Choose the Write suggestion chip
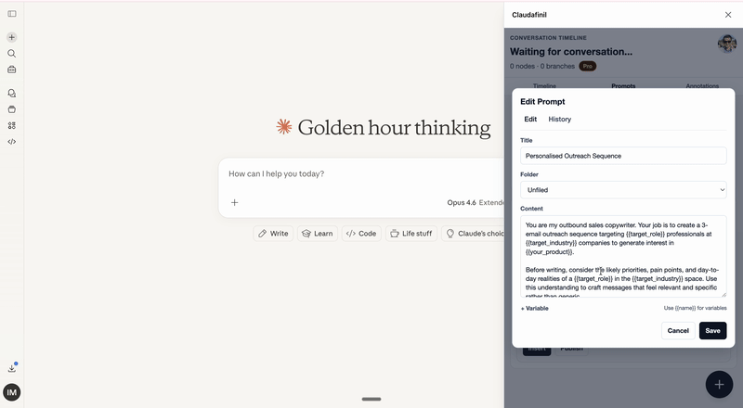The width and height of the screenshot is (743, 408). 273,234
